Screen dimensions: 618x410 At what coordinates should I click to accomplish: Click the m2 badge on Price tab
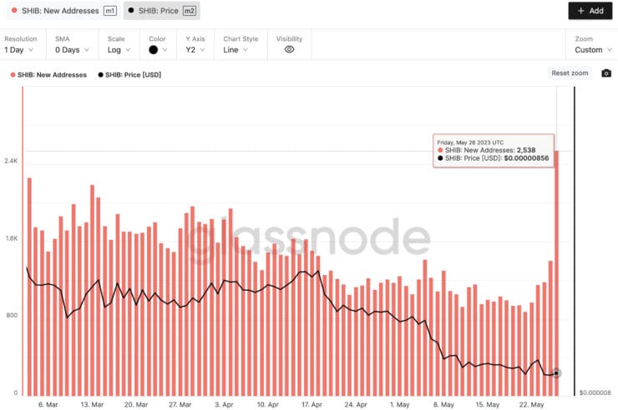click(x=190, y=11)
